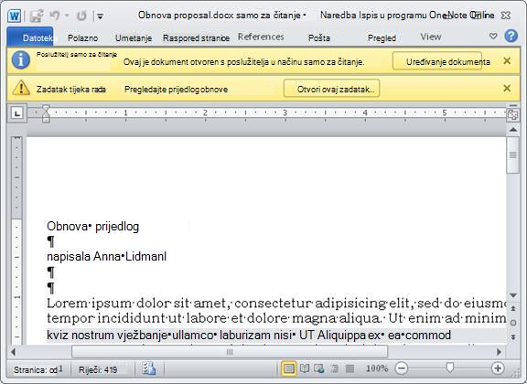The image size is (527, 384).
Task: Click the 100% zoom level button
Action: point(377,368)
